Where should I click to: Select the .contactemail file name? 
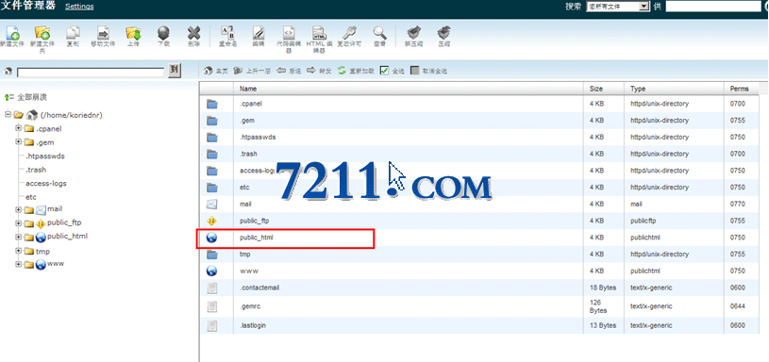point(259,288)
